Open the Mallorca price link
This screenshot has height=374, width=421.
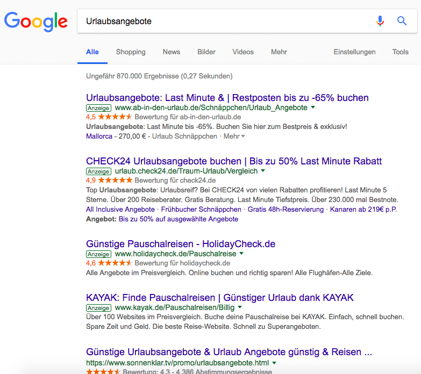[99, 136]
